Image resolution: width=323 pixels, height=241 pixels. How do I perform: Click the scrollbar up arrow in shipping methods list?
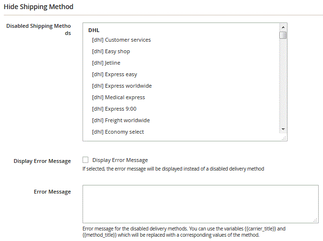pyautogui.click(x=283, y=27)
